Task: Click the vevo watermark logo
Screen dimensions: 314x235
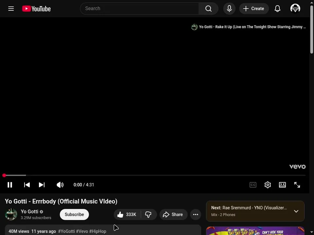Action: [x=297, y=167]
